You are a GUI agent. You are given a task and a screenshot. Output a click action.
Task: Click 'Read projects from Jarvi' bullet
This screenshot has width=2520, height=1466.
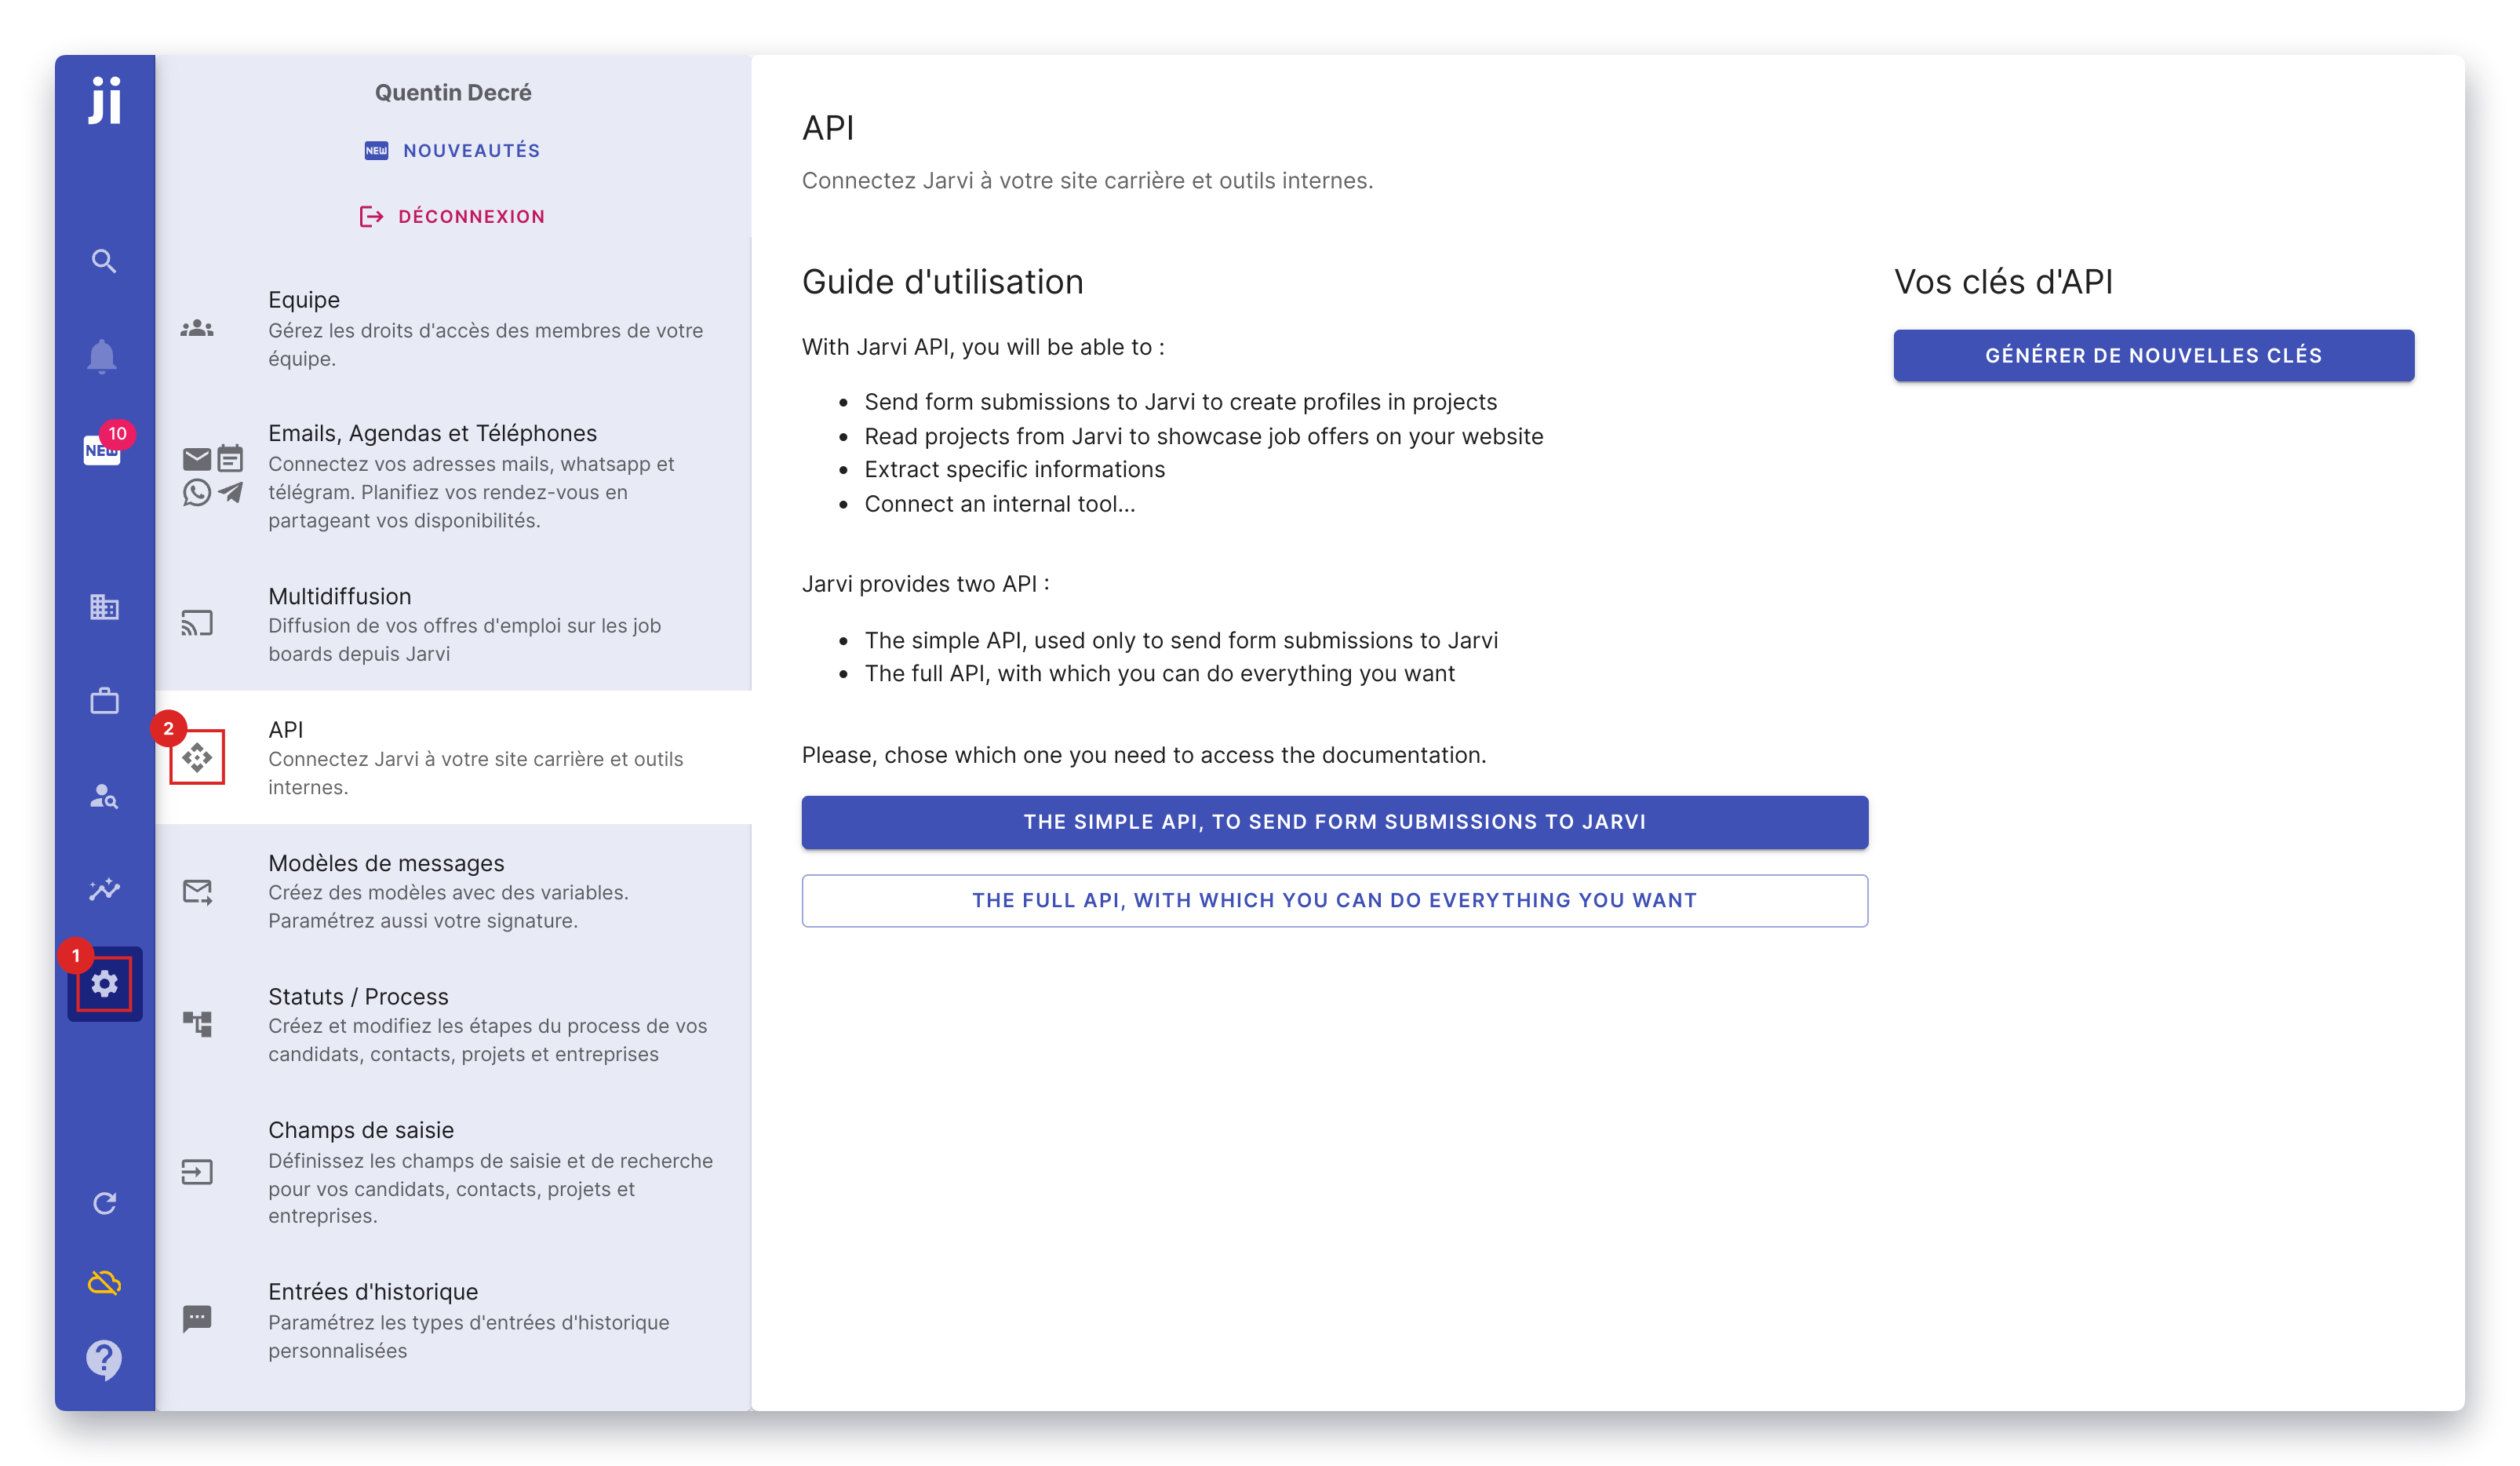click(x=1203, y=436)
